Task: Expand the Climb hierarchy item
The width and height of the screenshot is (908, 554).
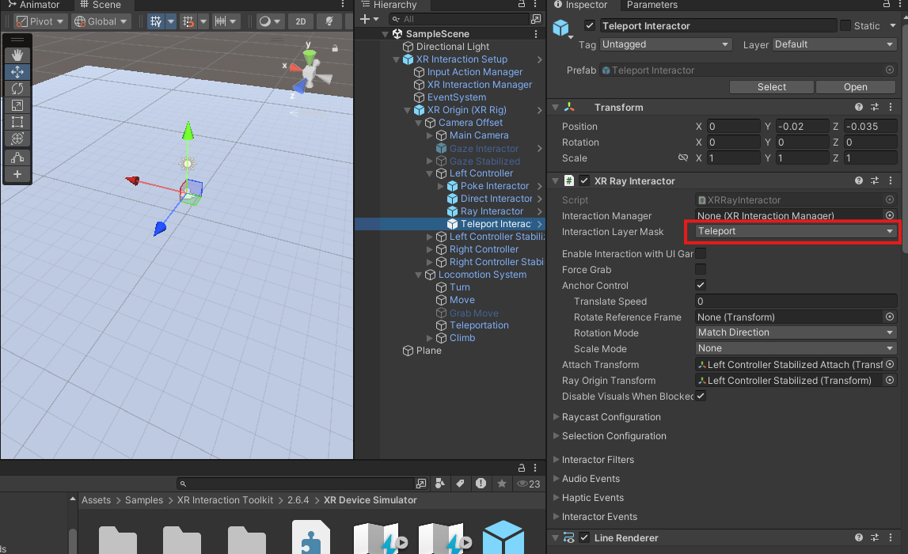Action: (430, 337)
